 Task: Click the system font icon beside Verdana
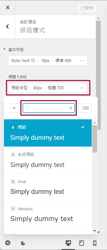(13, 209)
